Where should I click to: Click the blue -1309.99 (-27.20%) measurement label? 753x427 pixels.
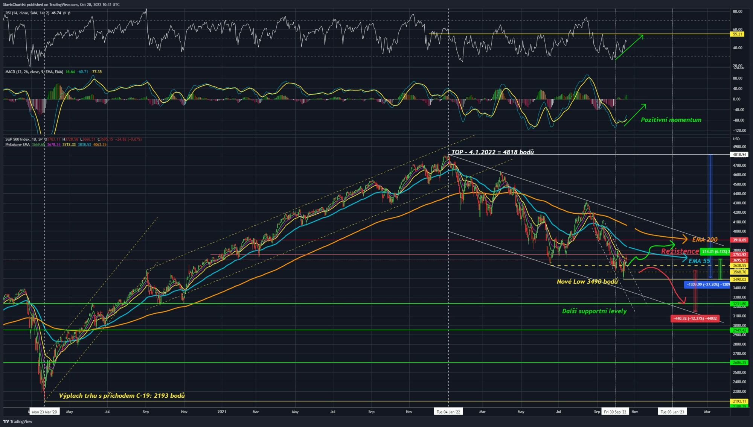pyautogui.click(x=707, y=285)
